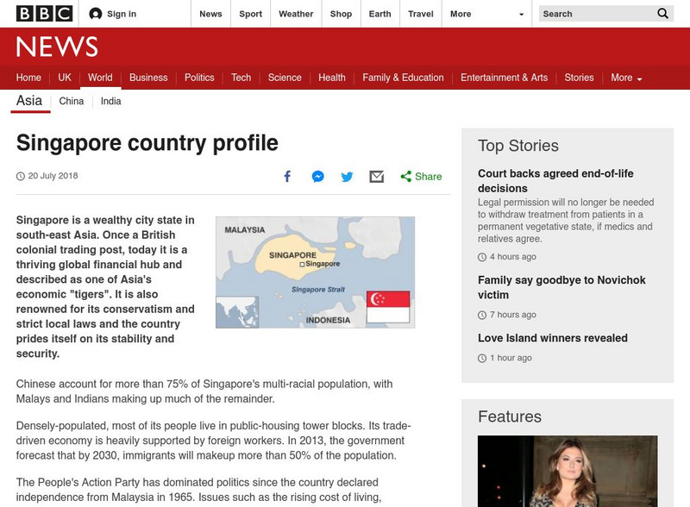Select the Politics news section
This screenshot has height=507, width=690.
[199, 78]
